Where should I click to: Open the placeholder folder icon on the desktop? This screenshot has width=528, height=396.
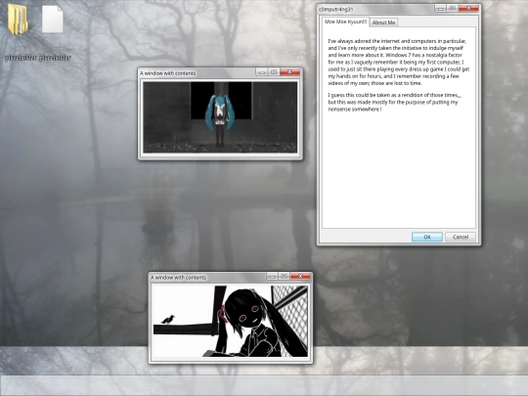(x=19, y=21)
